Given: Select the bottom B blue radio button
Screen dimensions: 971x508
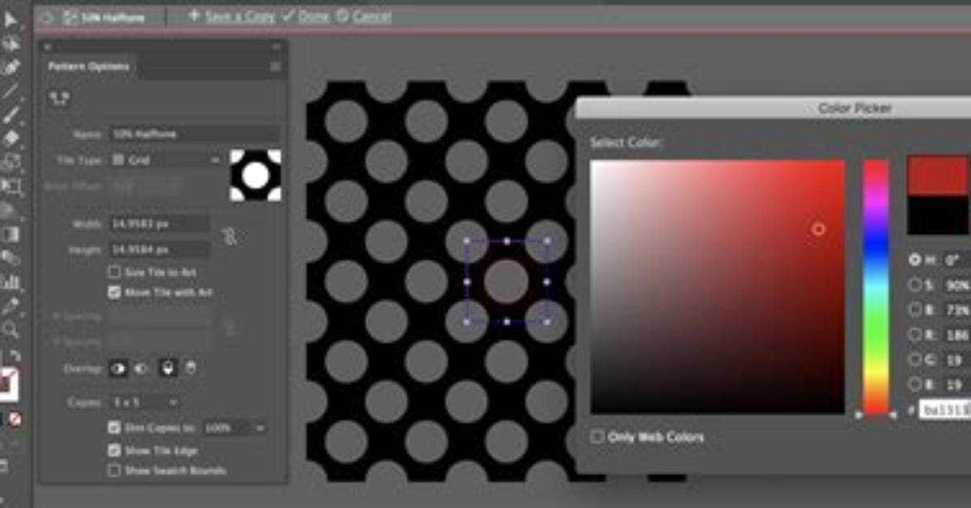Looking at the screenshot, I should click(x=915, y=384).
